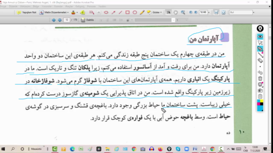The width and height of the screenshot is (273, 153).
Task: Click the Windows Start button
Action: 3,149
